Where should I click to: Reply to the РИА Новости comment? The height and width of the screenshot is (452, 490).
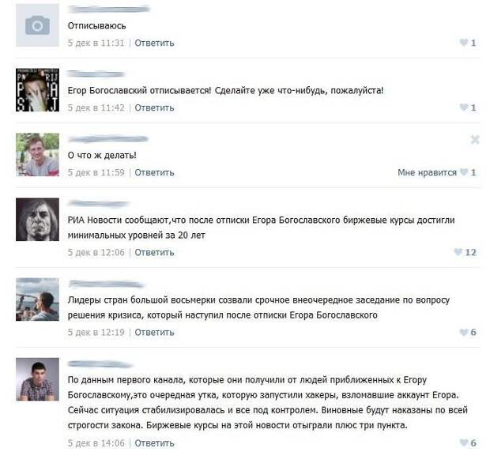tap(154, 252)
